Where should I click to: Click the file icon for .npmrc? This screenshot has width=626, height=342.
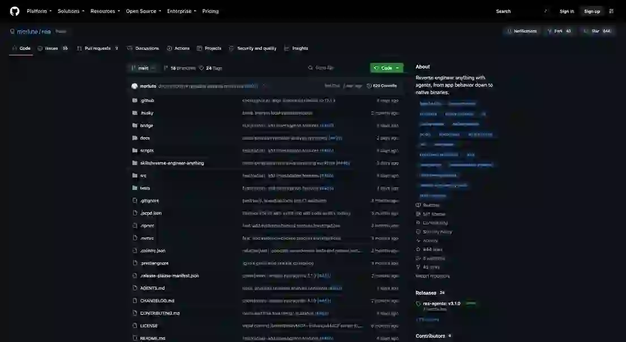point(135,226)
